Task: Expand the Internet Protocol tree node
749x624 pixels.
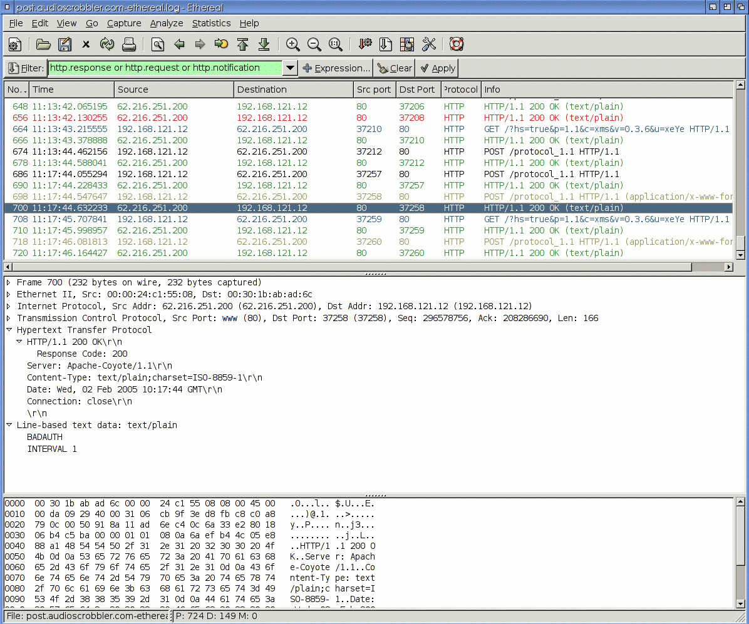Action: [x=9, y=307]
